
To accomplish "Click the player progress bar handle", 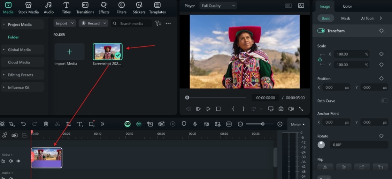I will [187, 98].
